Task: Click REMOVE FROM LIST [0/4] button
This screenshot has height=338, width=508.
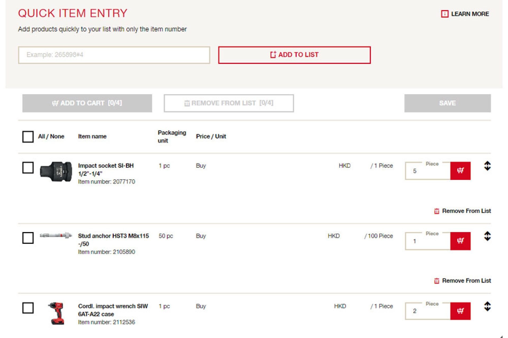Action: coord(229,103)
